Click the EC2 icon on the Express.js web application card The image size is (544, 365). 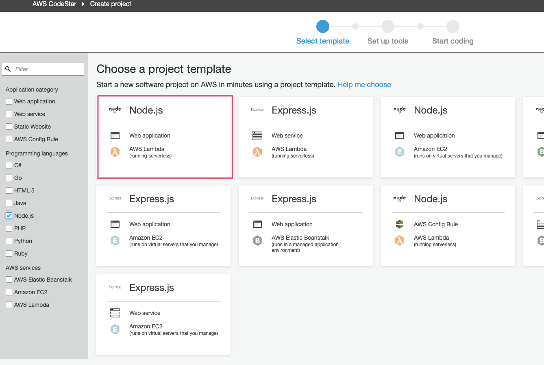coord(115,240)
